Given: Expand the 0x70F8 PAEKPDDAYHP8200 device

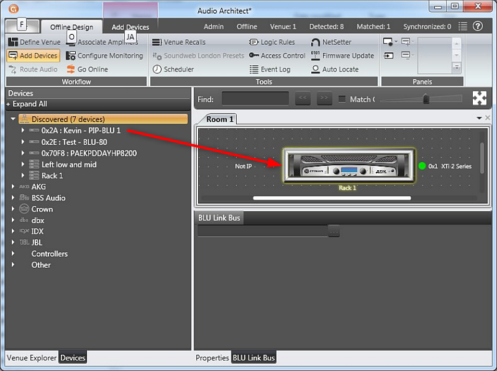Looking at the screenshot, I should point(22,153).
